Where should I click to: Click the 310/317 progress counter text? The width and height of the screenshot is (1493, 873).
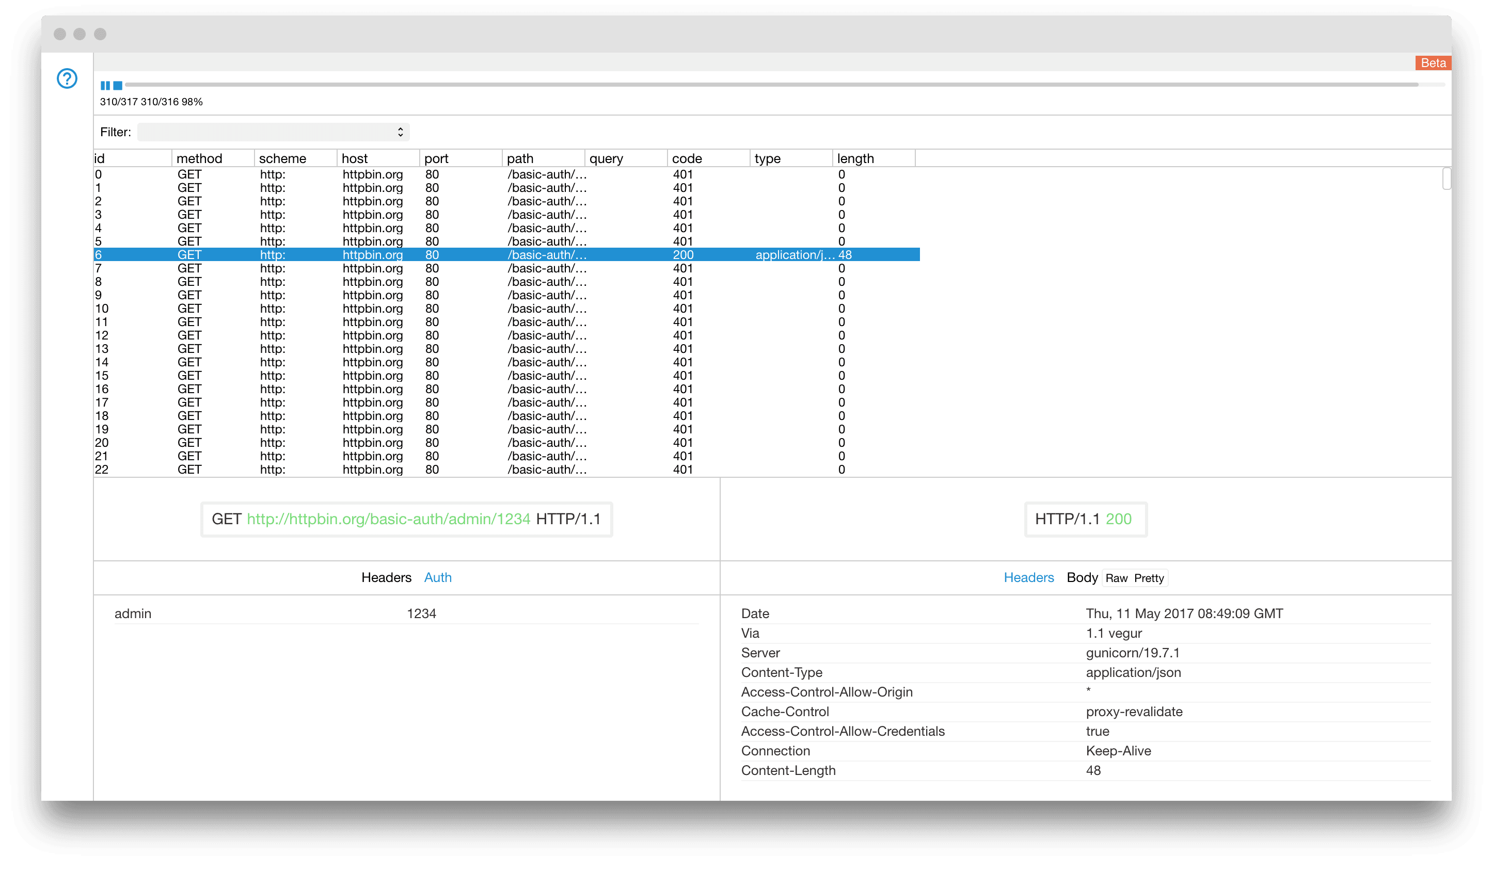(119, 102)
